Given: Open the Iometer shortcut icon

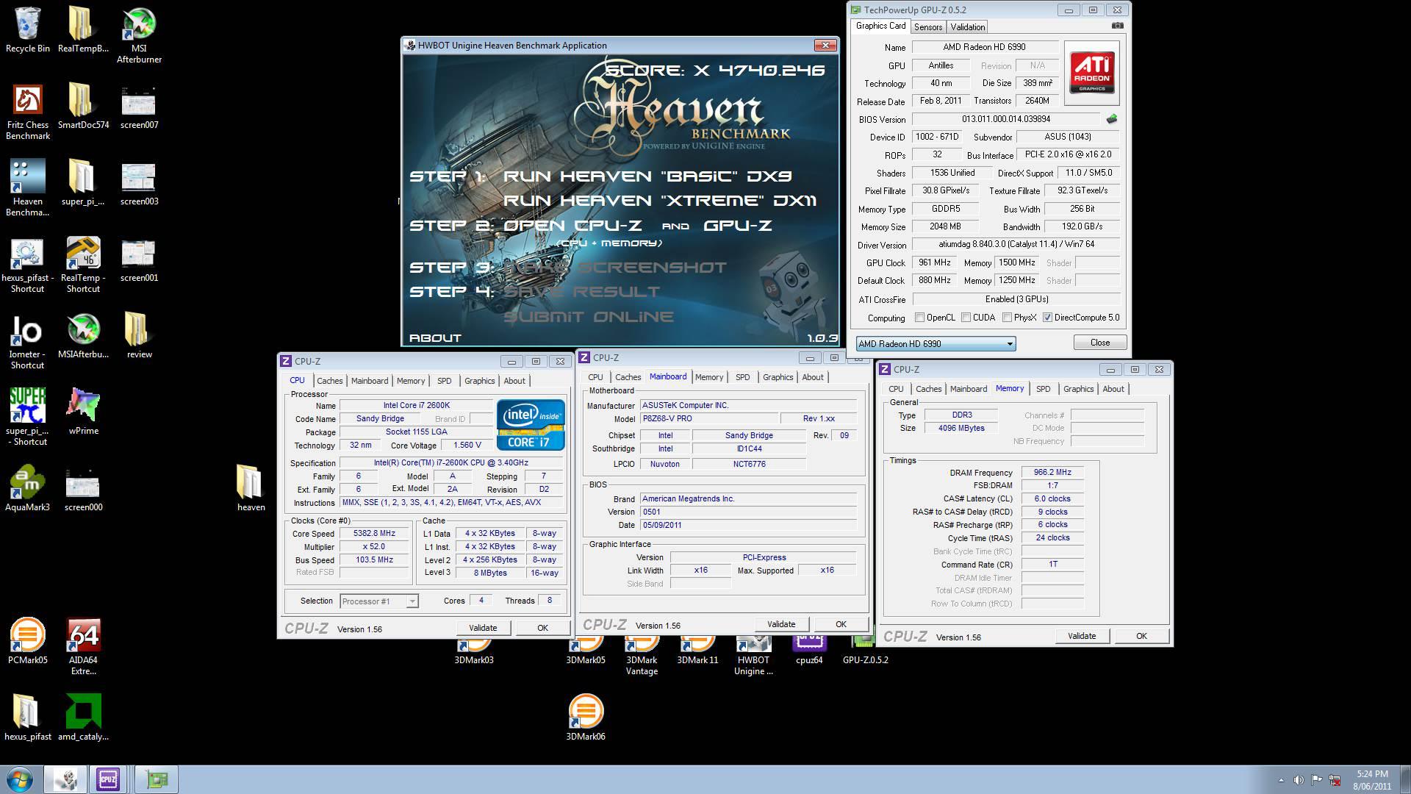Looking at the screenshot, I should 28,341.
